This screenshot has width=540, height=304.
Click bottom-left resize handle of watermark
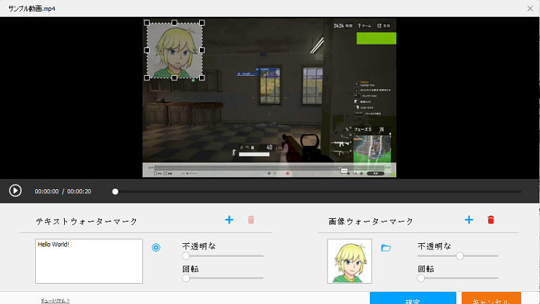[147, 78]
